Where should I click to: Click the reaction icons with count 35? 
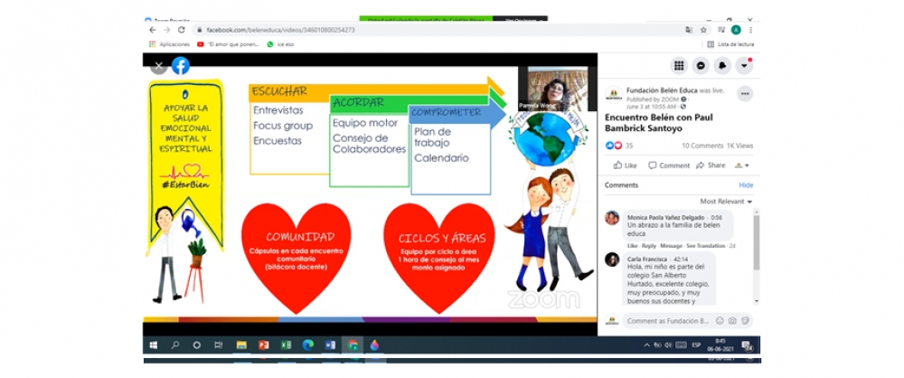[618, 146]
